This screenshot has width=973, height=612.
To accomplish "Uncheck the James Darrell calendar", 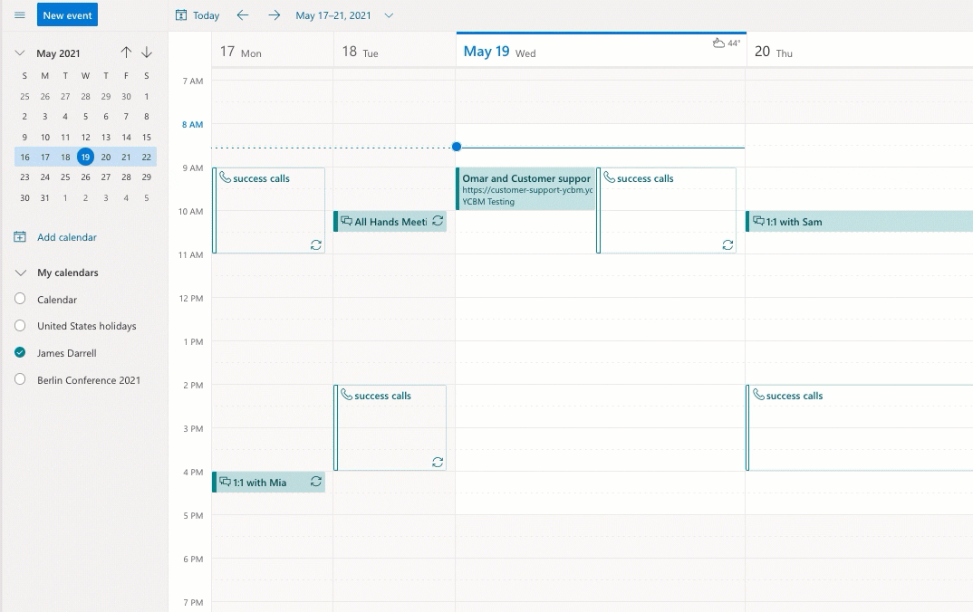I will click(20, 353).
